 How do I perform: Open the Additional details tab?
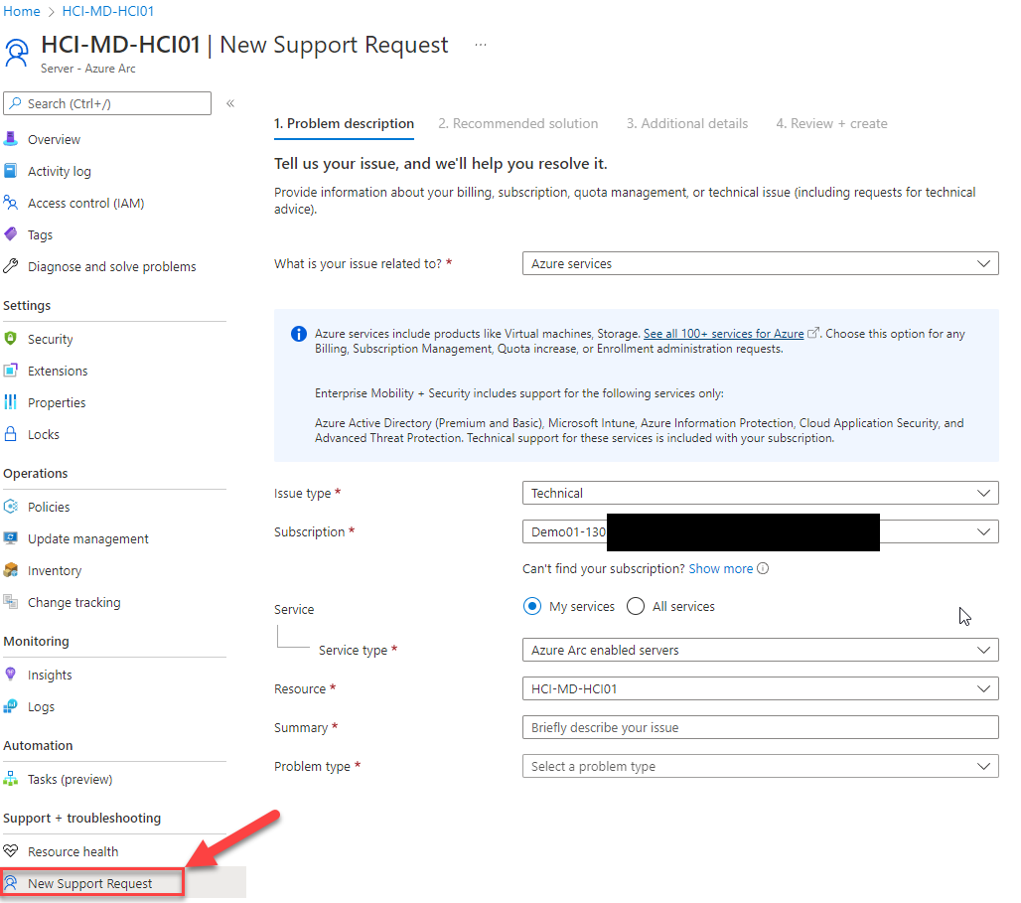coord(687,123)
